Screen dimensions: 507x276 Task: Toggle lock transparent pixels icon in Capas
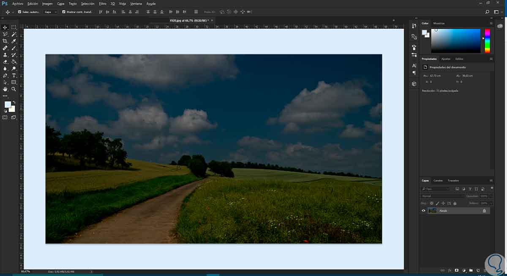(431, 203)
